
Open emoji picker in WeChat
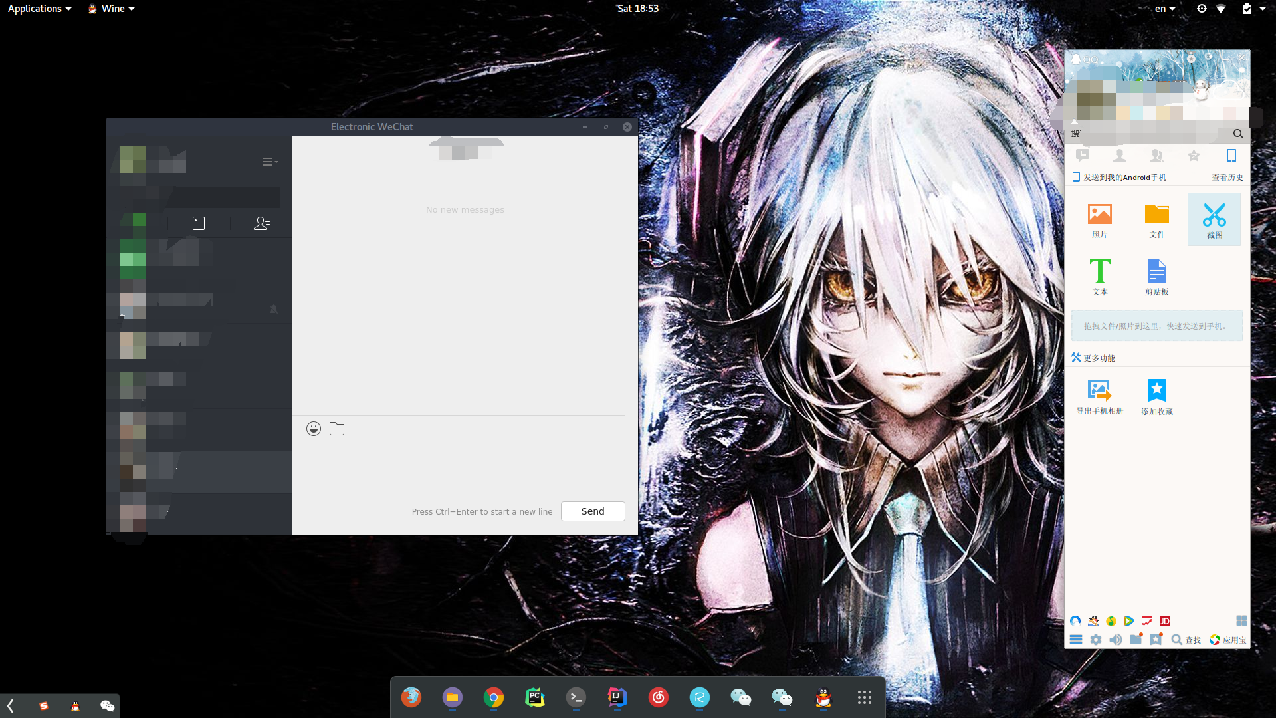(314, 429)
